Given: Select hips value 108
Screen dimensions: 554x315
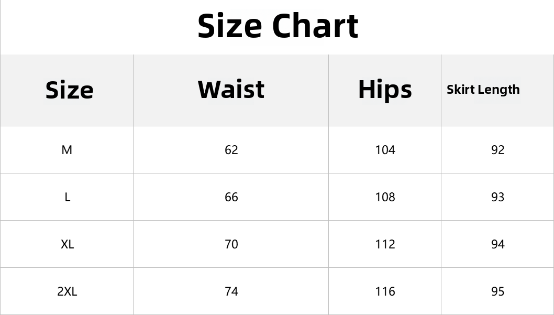Looking at the screenshot, I should tap(385, 197).
